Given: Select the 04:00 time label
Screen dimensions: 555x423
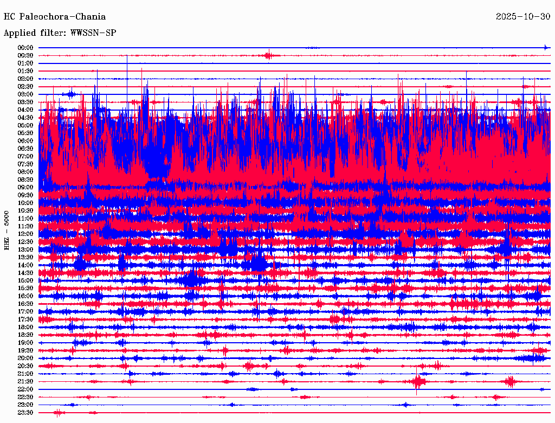Looking at the screenshot, I should (x=25, y=110).
